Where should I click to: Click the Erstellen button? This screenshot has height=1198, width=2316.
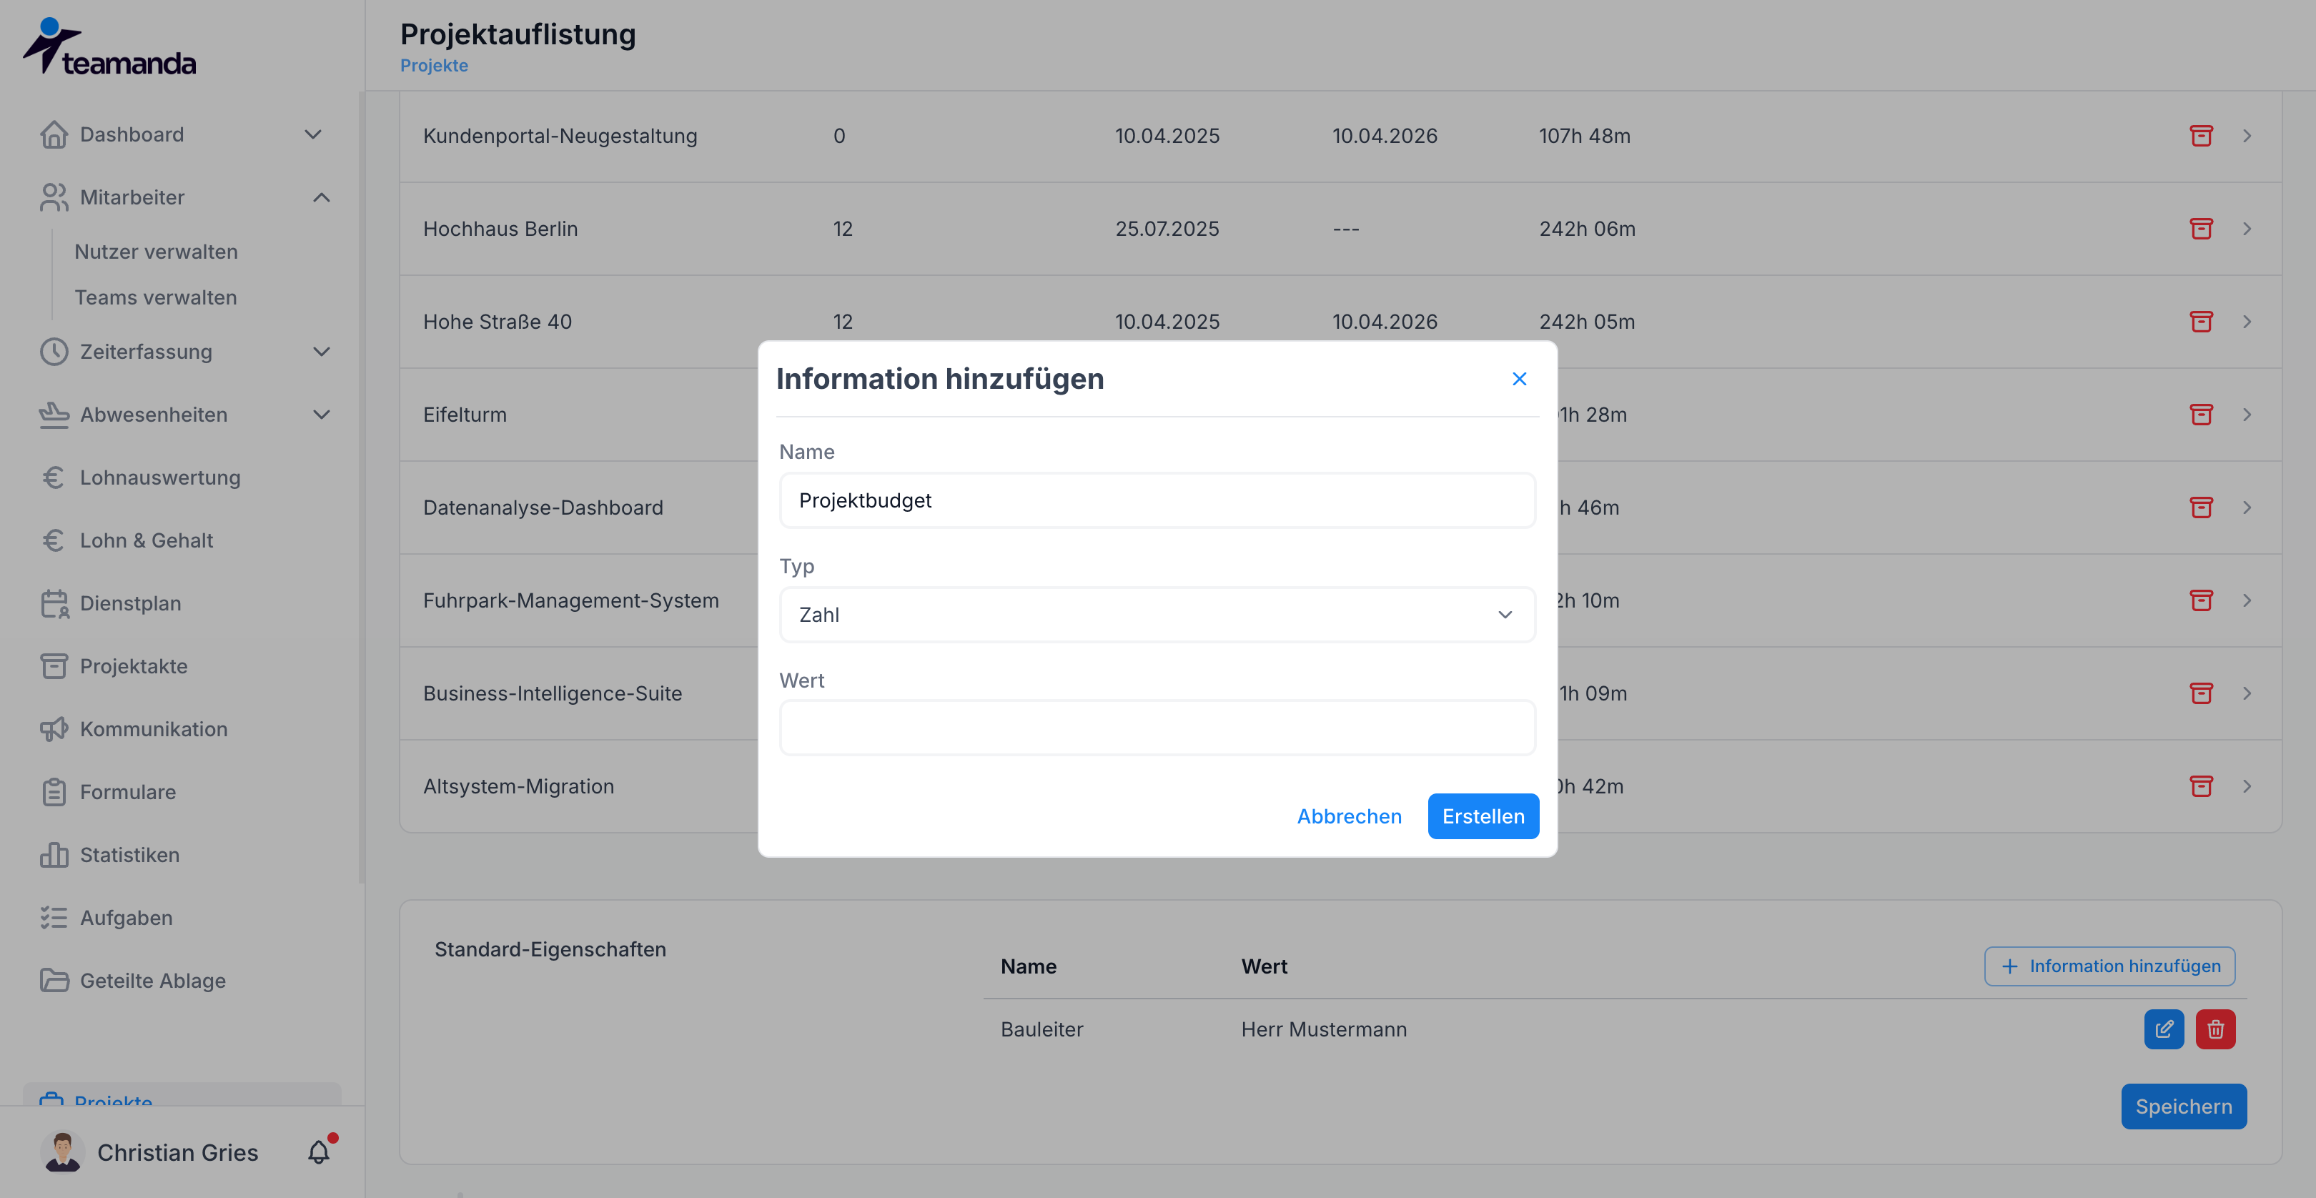[1483, 816]
